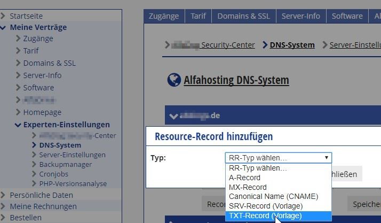Open the blurred sidebar item under Software
Image resolution: width=381 pixels, height=223 pixels.
point(39,100)
